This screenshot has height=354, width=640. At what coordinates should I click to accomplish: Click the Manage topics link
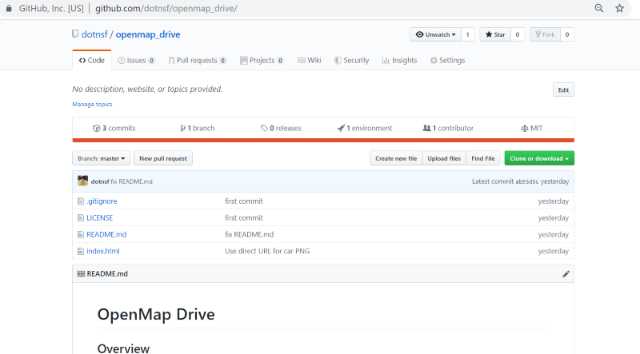(92, 105)
